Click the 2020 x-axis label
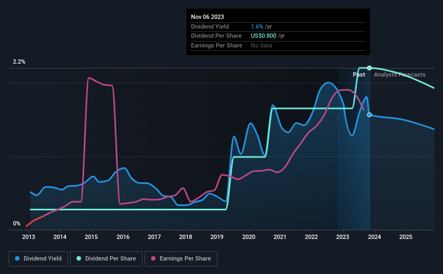The width and height of the screenshot is (443, 274). pos(249,237)
